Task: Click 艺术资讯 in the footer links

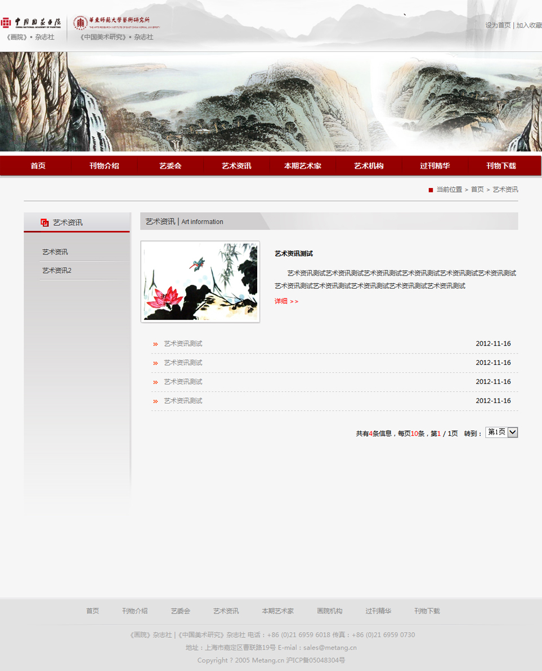Action: (x=226, y=611)
